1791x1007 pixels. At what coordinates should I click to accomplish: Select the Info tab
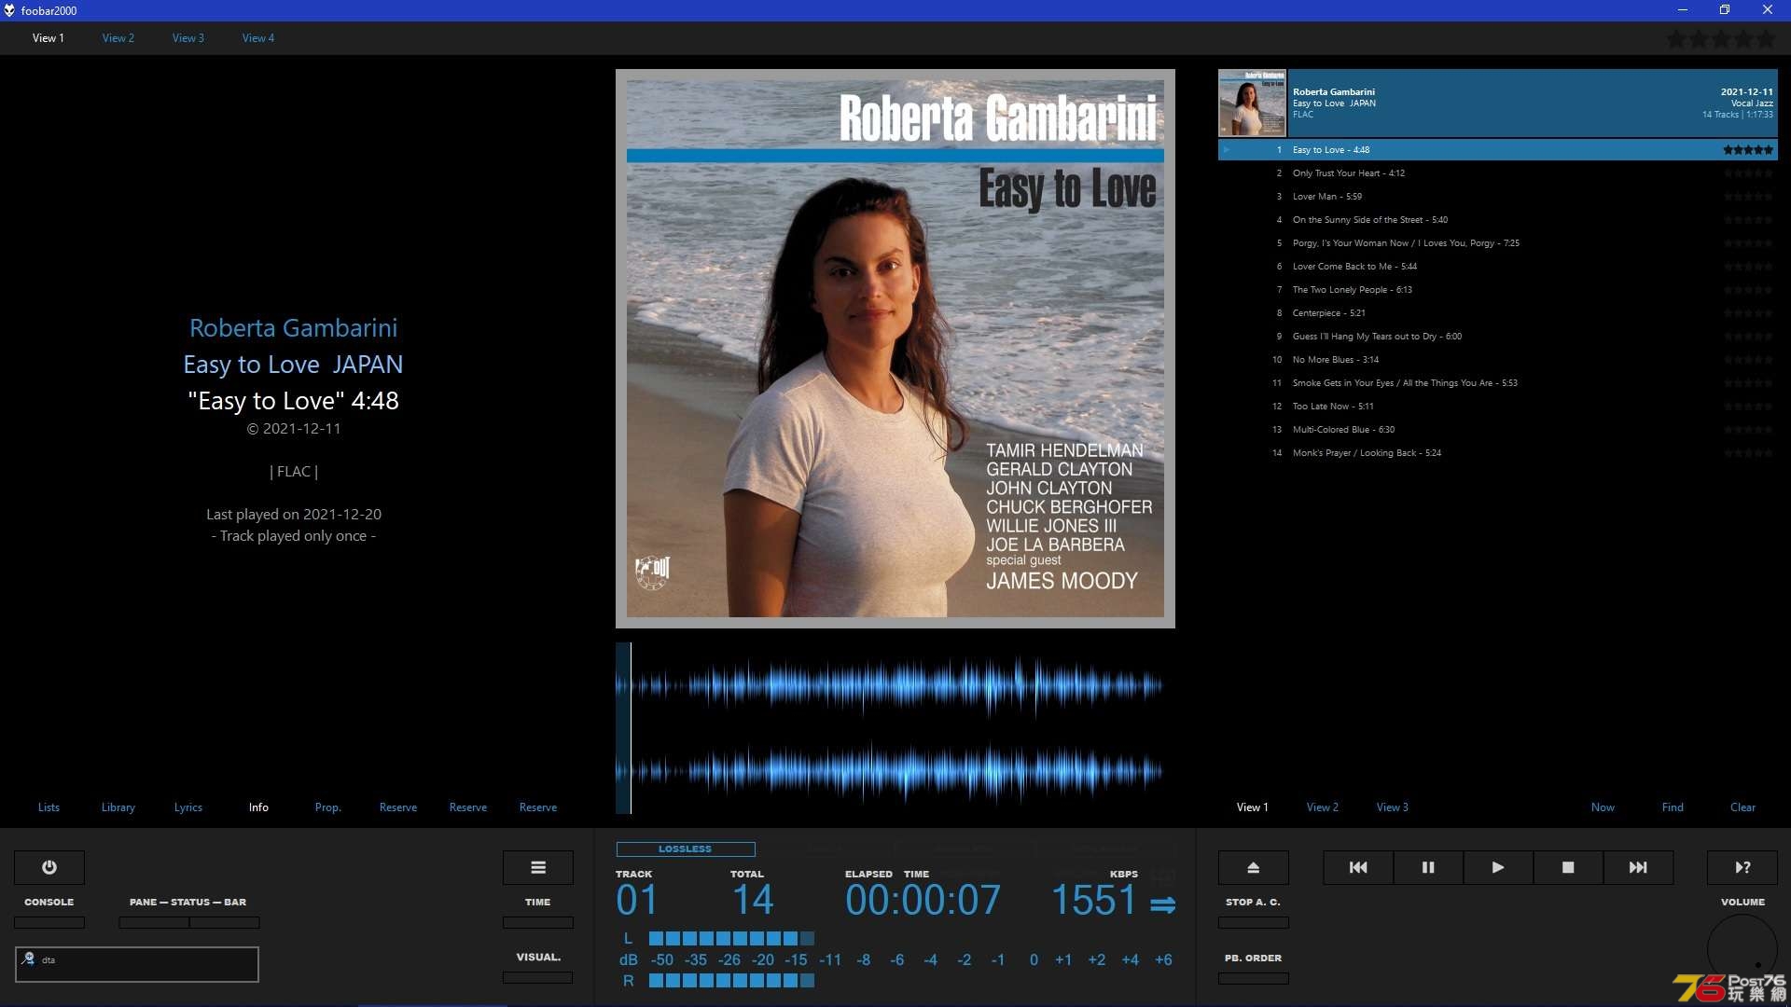pos(258,807)
